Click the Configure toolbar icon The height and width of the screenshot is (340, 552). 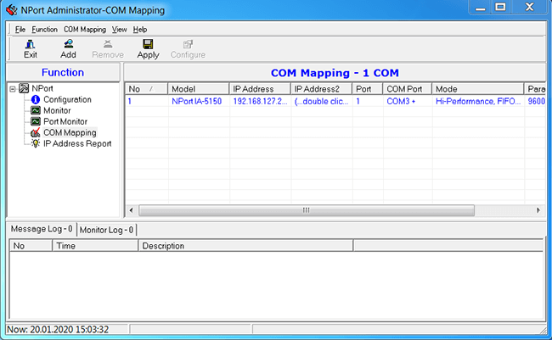point(188,44)
